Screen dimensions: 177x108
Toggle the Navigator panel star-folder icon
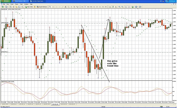click(16, 7)
